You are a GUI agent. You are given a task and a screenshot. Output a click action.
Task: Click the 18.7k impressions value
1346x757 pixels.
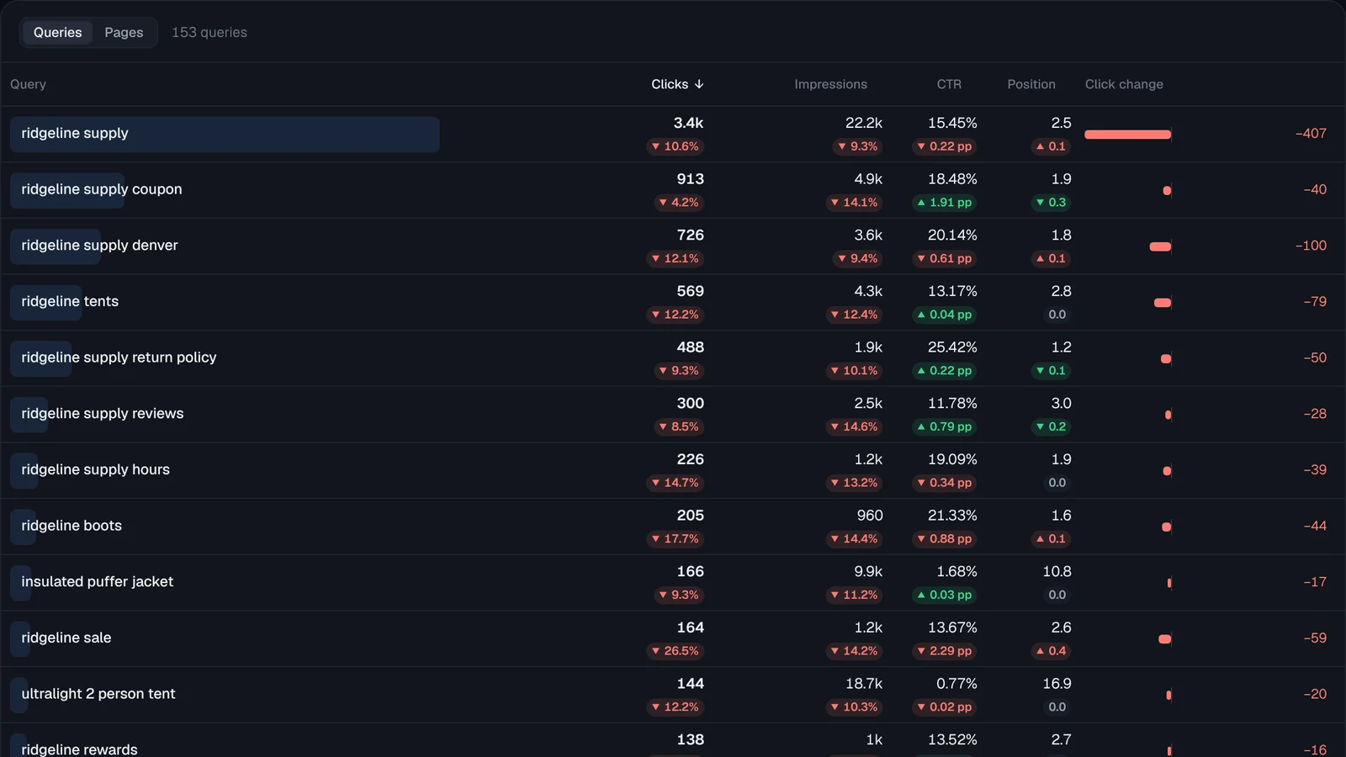(x=864, y=684)
